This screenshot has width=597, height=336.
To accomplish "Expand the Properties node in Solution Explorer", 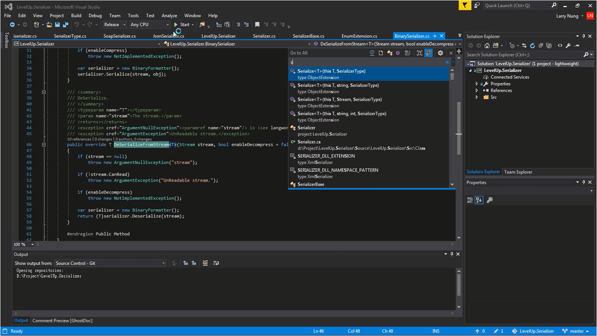I will [x=477, y=84].
